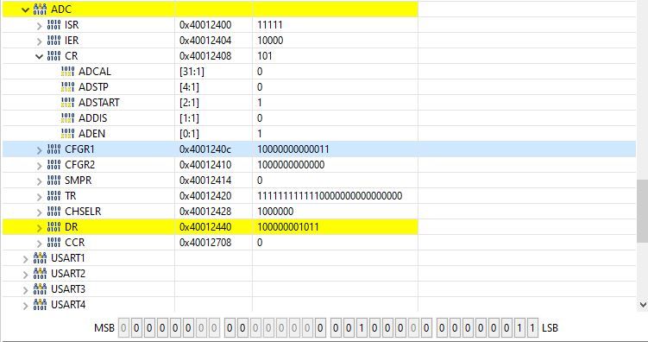Expand the USART1 peripheral
Image resolution: width=648 pixels, height=342 pixels.
coord(25,259)
